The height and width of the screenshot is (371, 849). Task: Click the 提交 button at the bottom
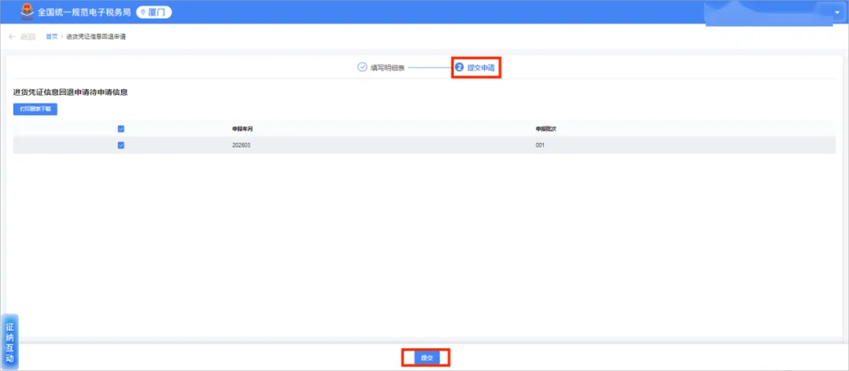tap(427, 358)
